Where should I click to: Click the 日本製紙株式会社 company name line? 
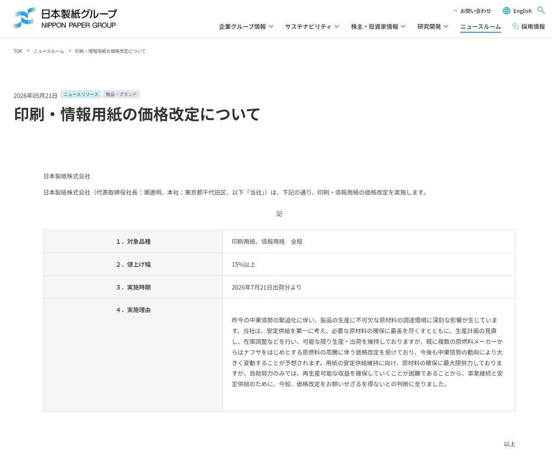pyautogui.click(x=67, y=176)
